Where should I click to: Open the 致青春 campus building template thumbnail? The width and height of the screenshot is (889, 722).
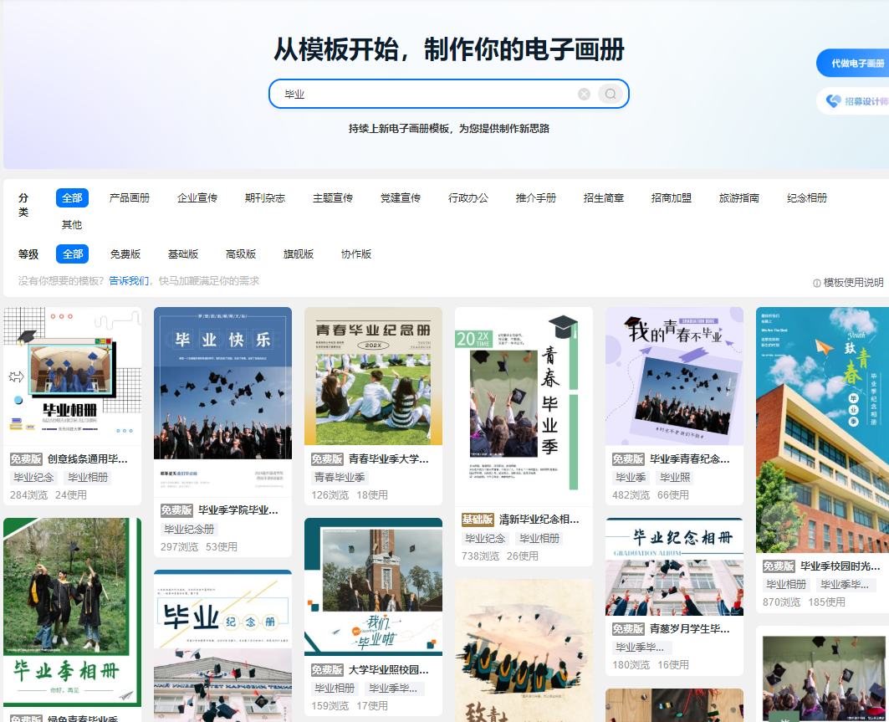pyautogui.click(x=823, y=430)
